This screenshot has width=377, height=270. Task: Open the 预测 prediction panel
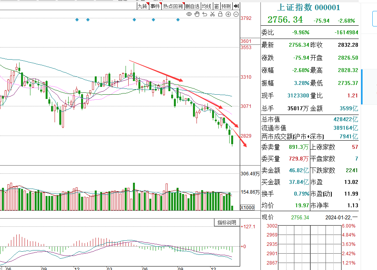click(226, 6)
